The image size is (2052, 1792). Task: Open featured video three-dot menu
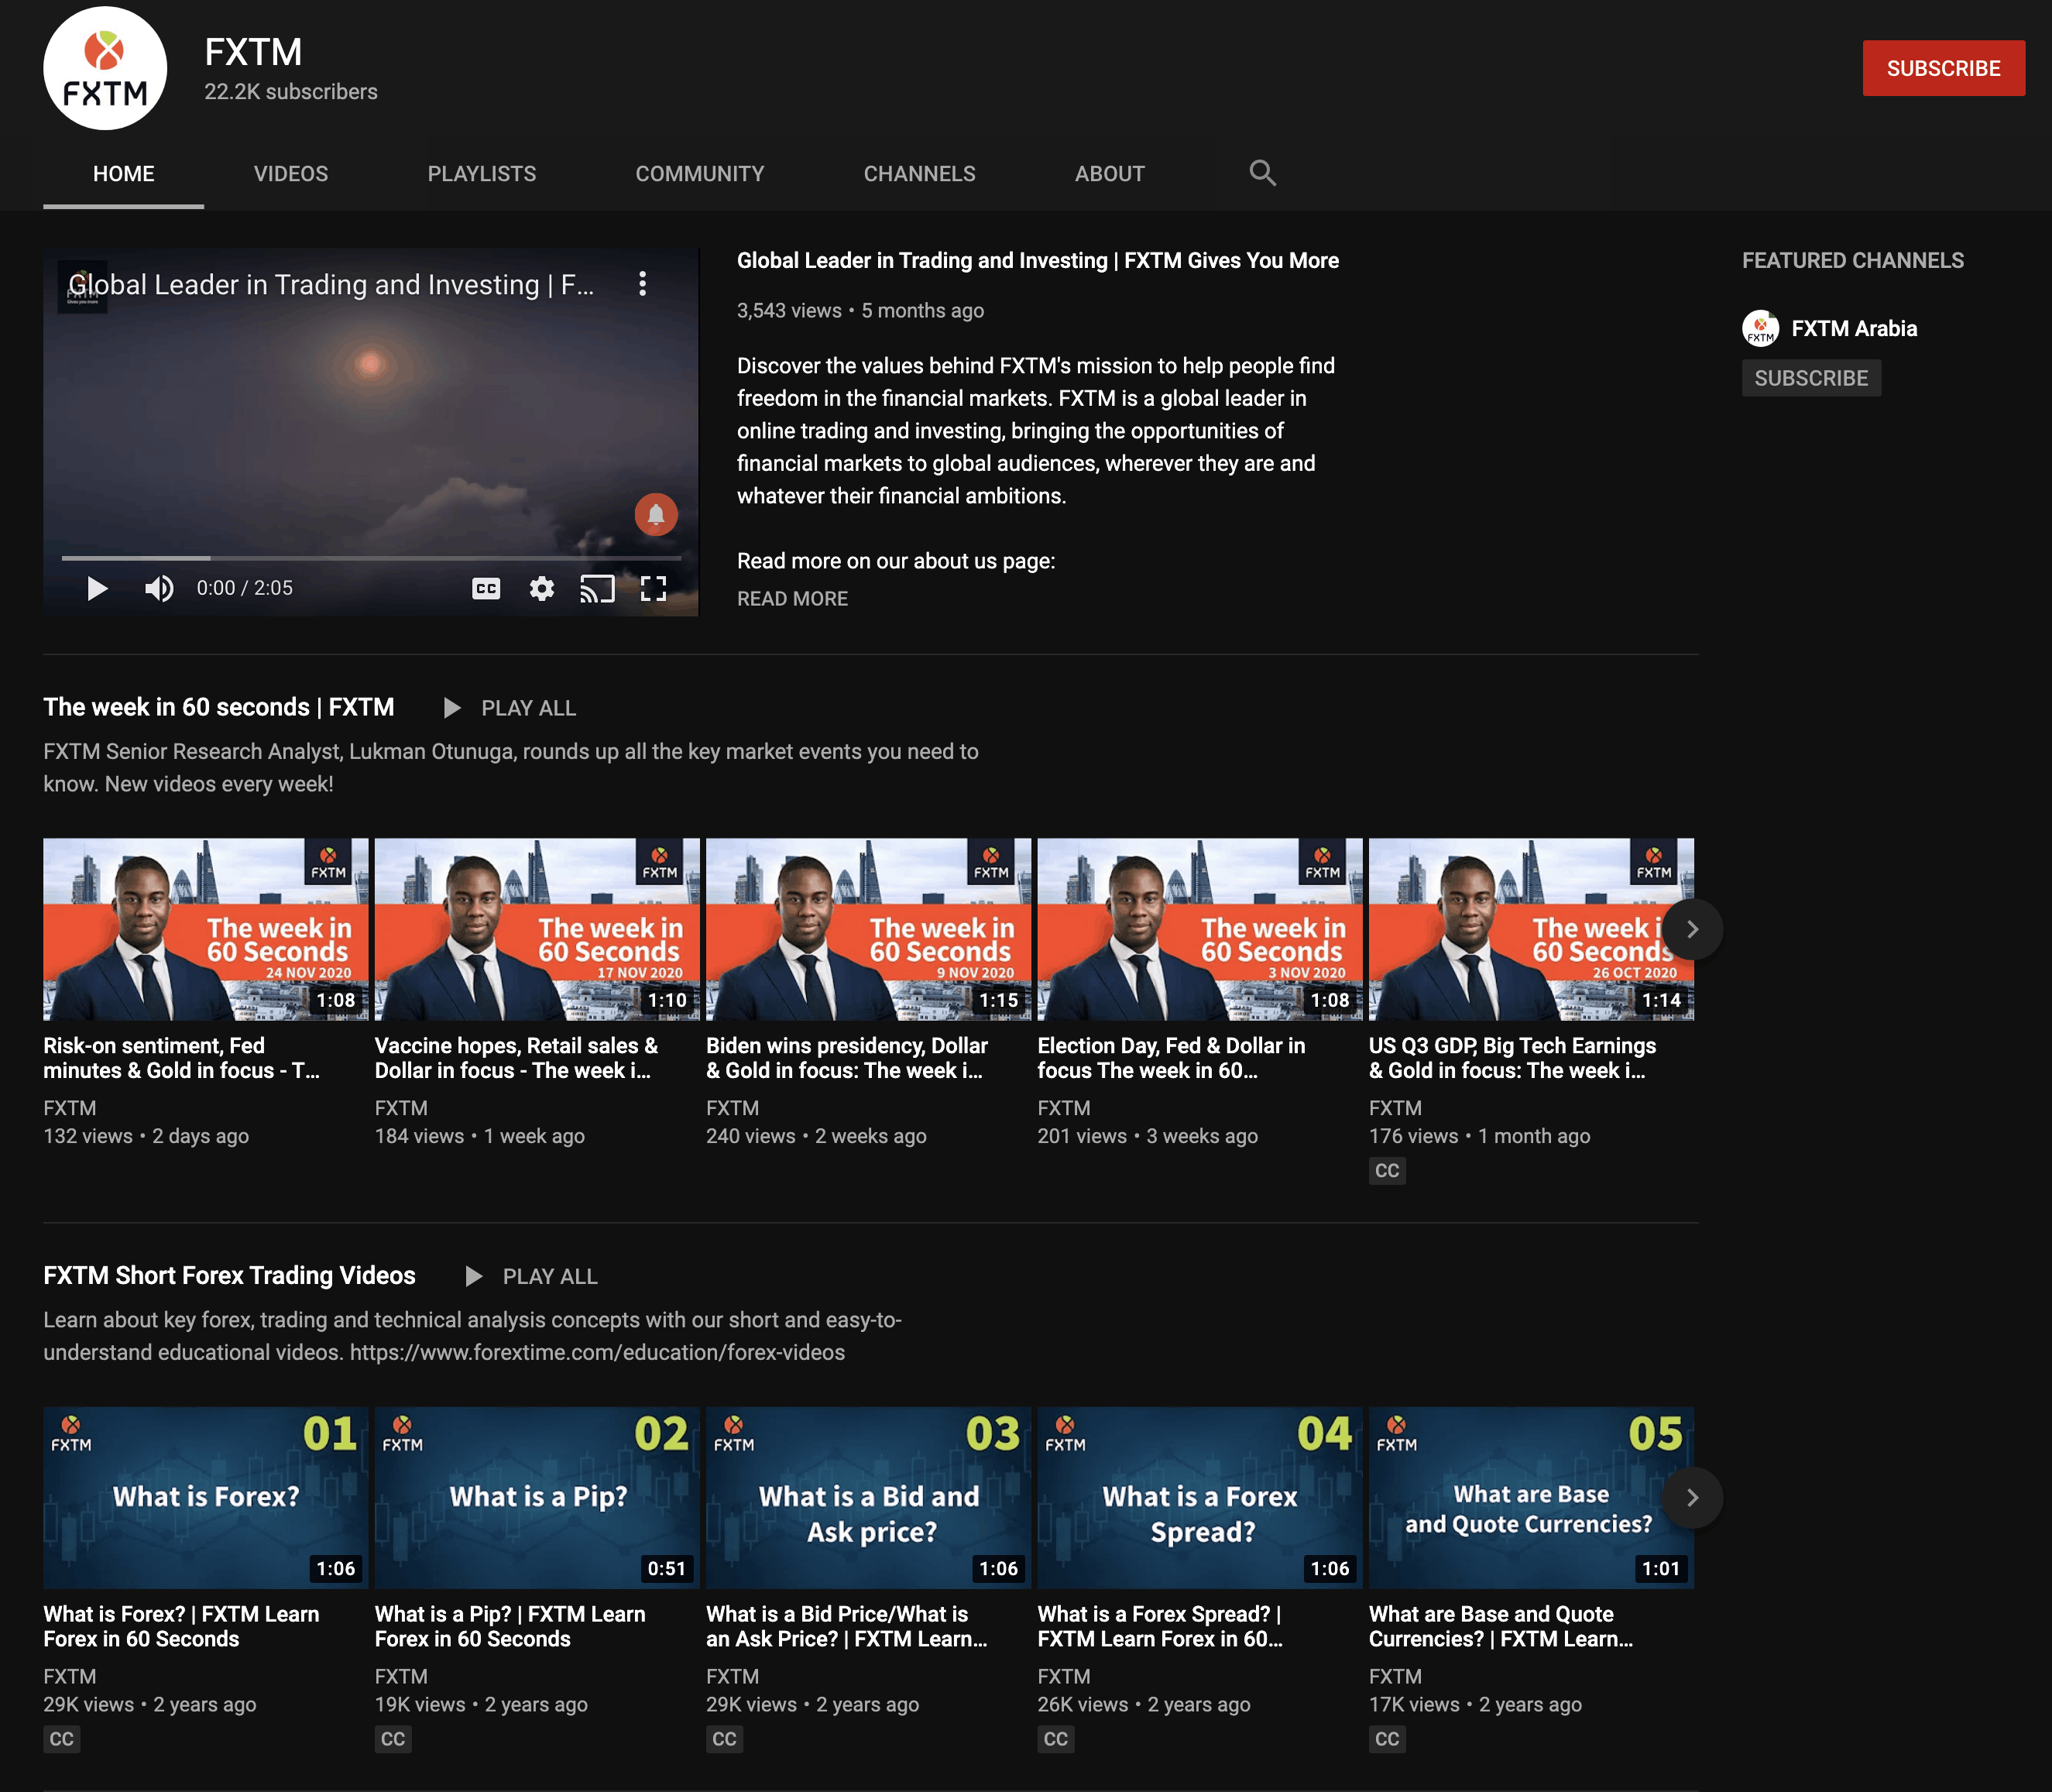(642, 284)
